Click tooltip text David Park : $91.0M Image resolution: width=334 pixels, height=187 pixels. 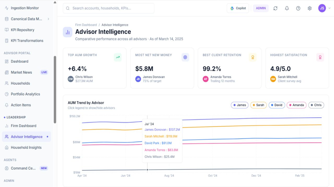[x=158, y=143]
